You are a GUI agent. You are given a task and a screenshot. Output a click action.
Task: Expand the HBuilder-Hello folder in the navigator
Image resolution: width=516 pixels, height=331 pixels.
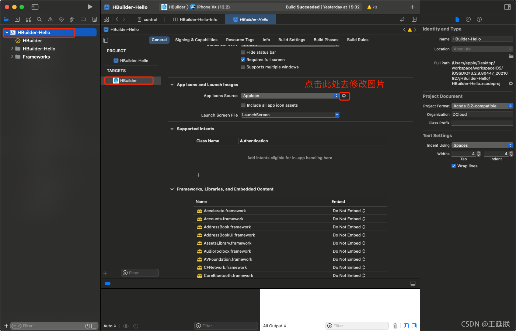point(12,49)
